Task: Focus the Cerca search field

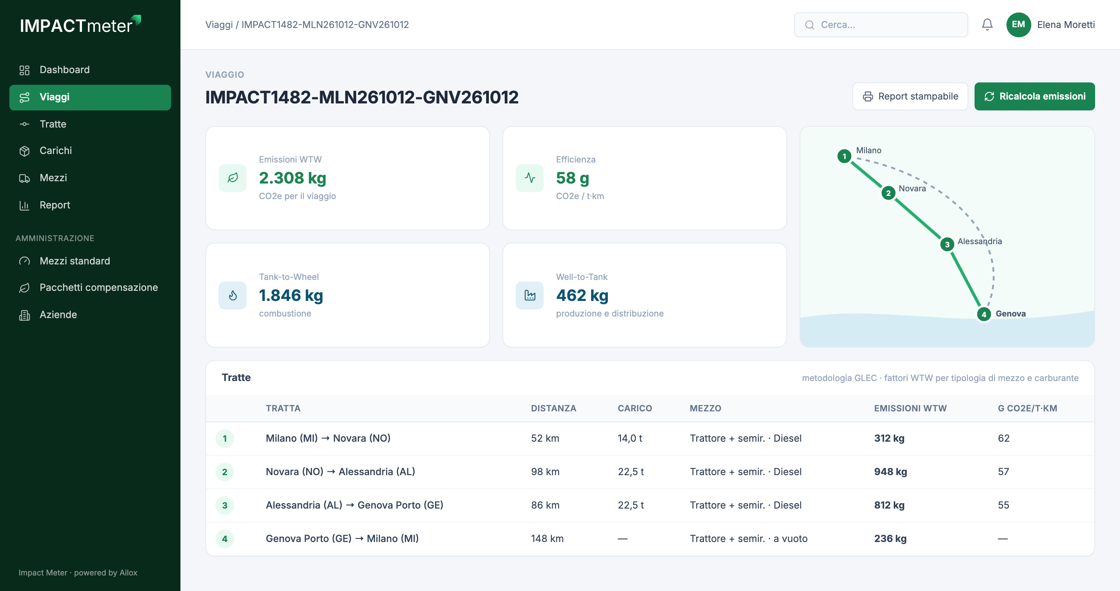Action: (x=881, y=25)
